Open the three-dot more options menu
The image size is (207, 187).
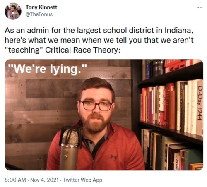200,7
